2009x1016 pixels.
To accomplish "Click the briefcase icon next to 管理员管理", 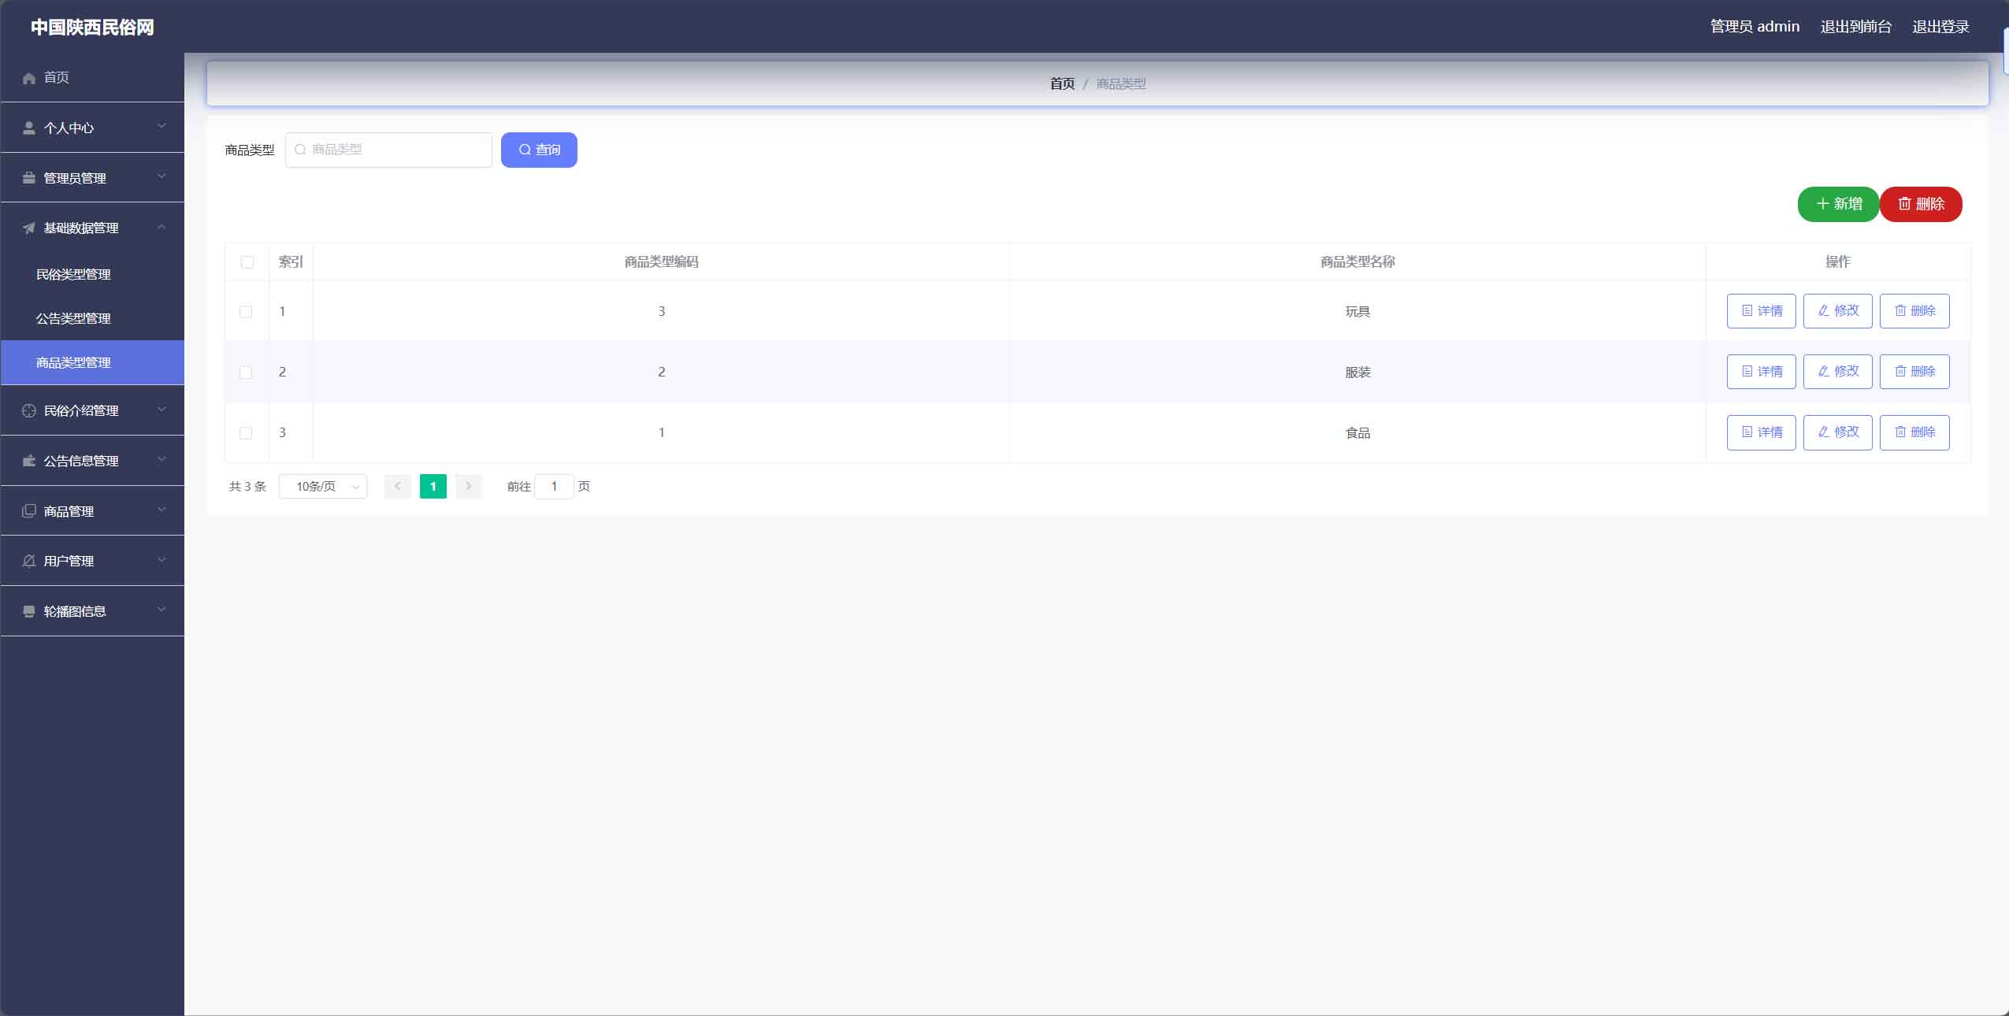I will (29, 178).
